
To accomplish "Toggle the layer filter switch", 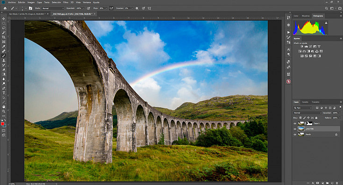I will [340, 107].
